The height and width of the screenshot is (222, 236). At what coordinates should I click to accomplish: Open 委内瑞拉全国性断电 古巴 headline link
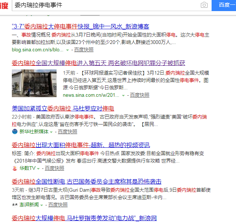87,182
